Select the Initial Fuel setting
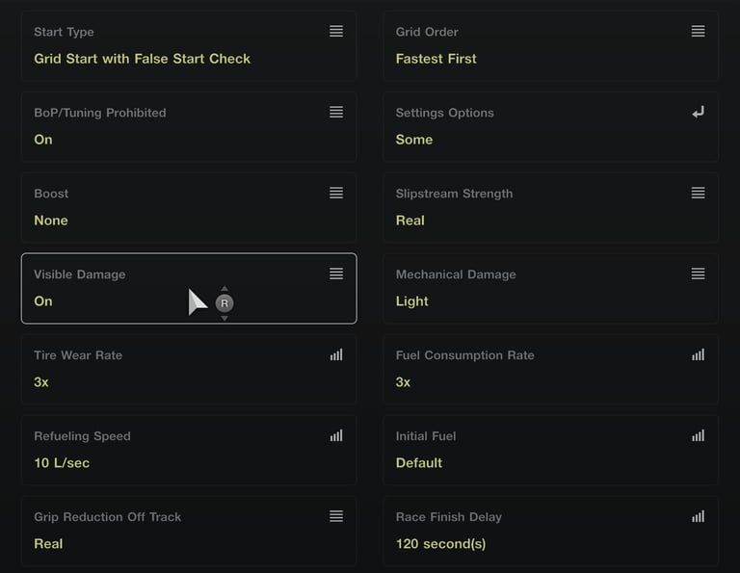Viewport: 740px width, 573px height. click(x=550, y=451)
